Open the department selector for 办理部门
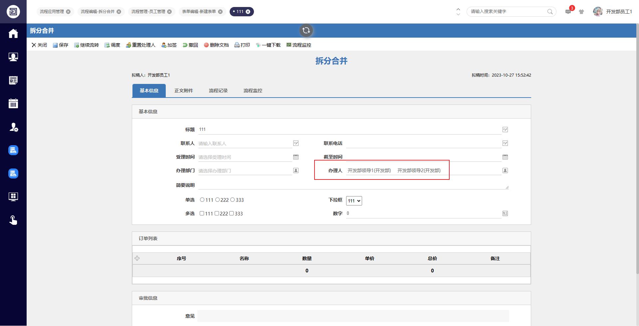639x326 pixels. tap(296, 170)
